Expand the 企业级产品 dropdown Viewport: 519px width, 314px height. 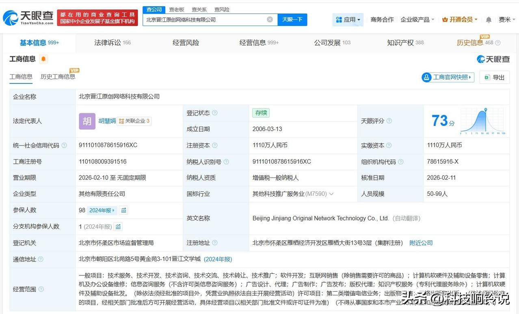(x=417, y=19)
